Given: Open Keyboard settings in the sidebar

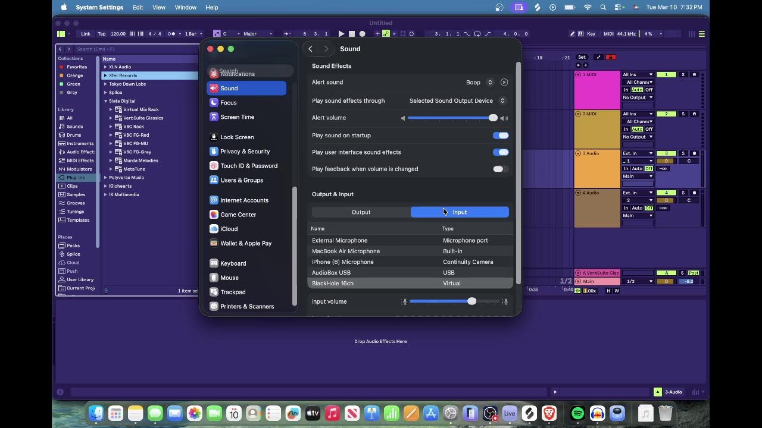Looking at the screenshot, I should pyautogui.click(x=246, y=263).
